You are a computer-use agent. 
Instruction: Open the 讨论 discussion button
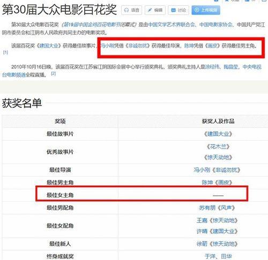point(178,10)
